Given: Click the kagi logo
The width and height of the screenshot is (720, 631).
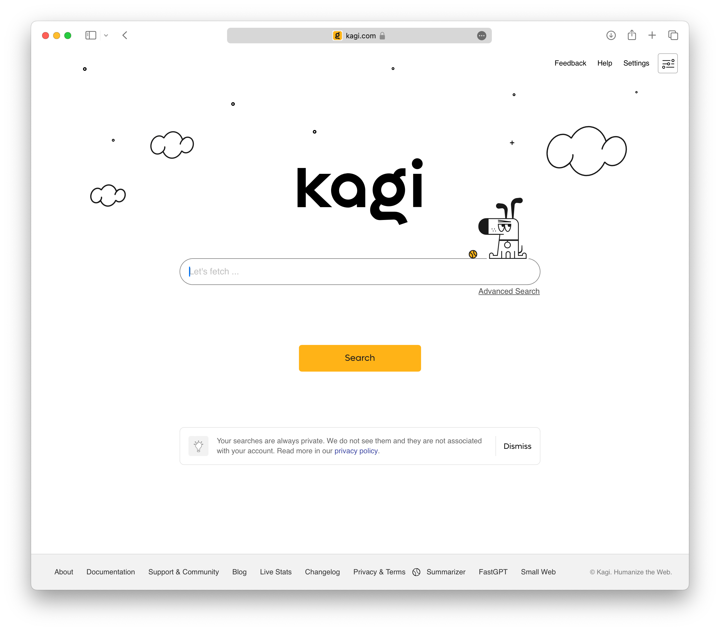Looking at the screenshot, I should 360,191.
